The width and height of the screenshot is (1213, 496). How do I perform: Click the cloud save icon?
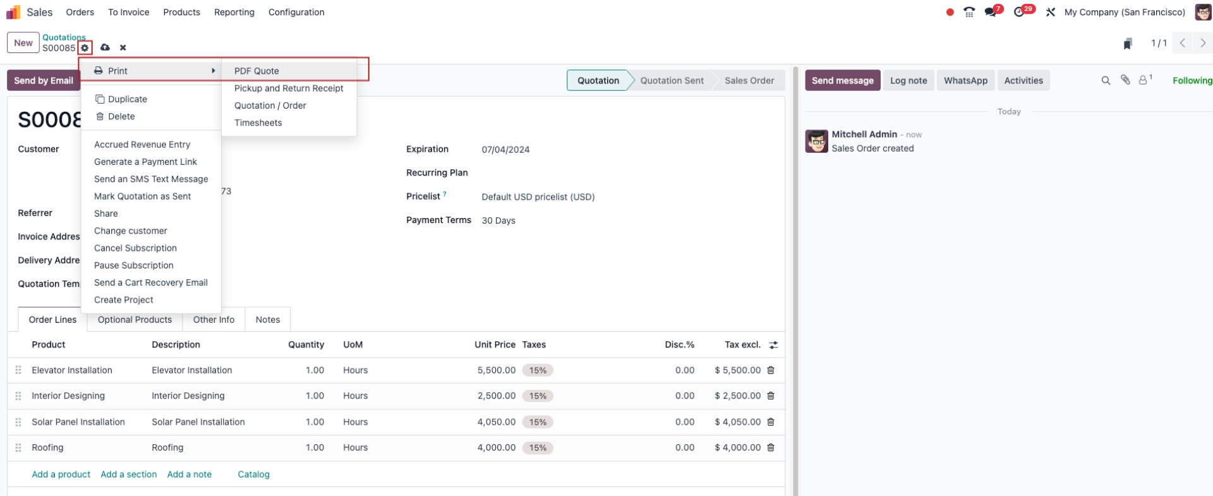click(x=105, y=48)
